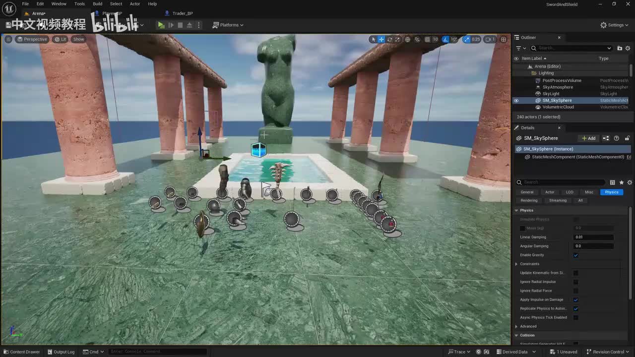Open Outliner settings gear
635x357 pixels.
(629, 48)
